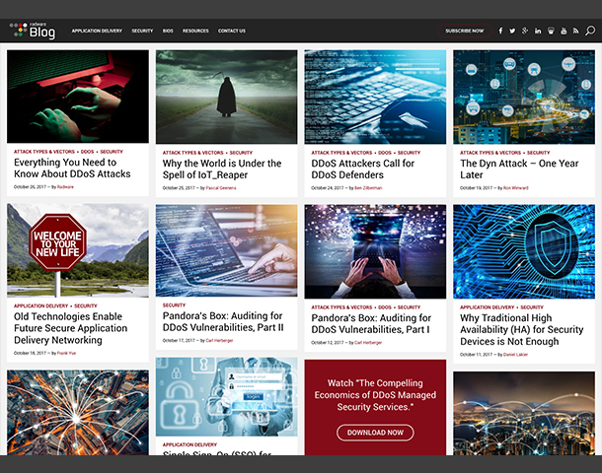Click the night city network arcs thumbnail
Screen dimensions: 602x473
click(x=524, y=413)
